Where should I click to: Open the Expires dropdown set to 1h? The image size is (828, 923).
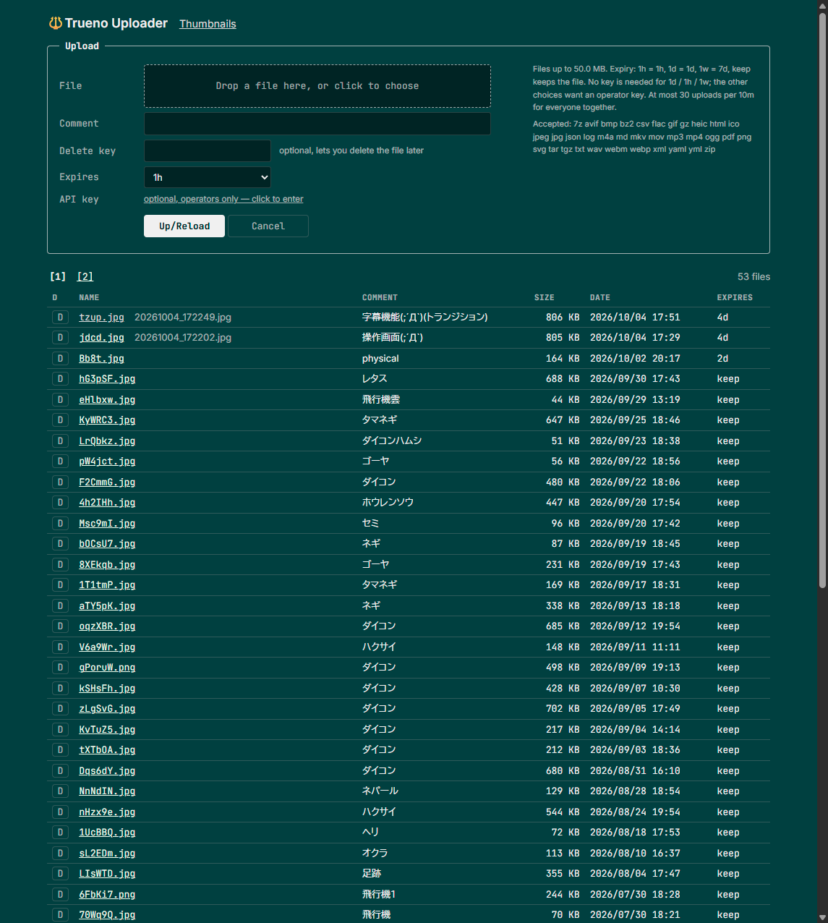tap(208, 177)
